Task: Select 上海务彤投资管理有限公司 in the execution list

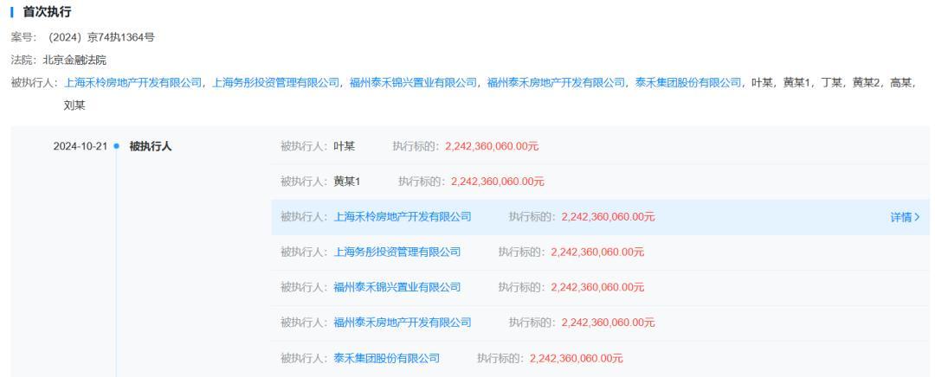Action: [x=397, y=252]
